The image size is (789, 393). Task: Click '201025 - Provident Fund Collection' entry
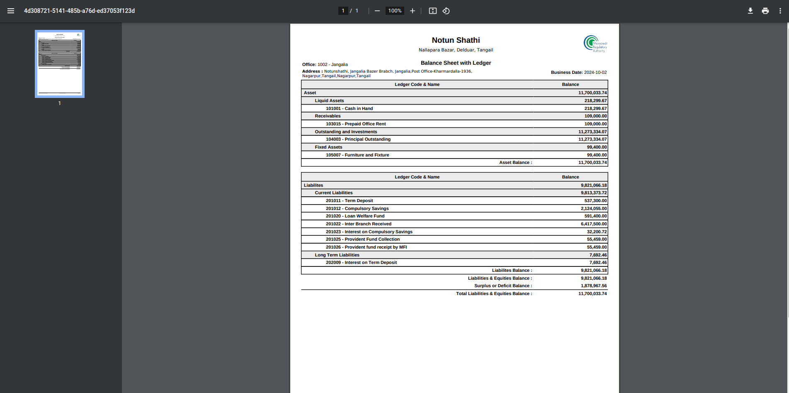[363, 239]
